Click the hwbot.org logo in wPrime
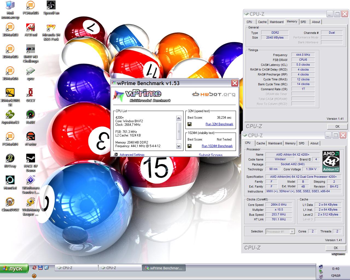Screen dimensions: 350x280 (x=214, y=94)
